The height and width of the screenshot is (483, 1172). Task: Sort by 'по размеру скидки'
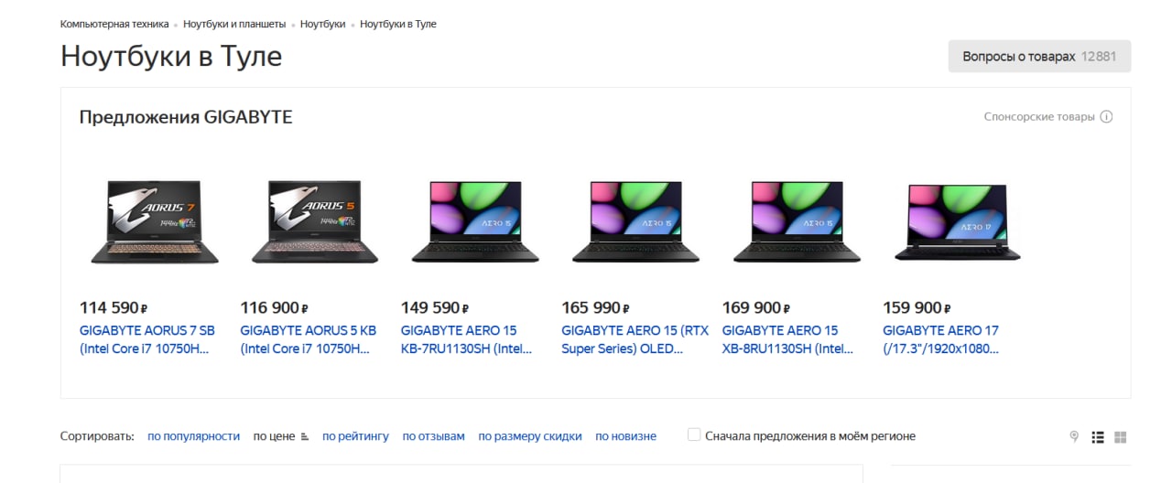click(x=530, y=436)
